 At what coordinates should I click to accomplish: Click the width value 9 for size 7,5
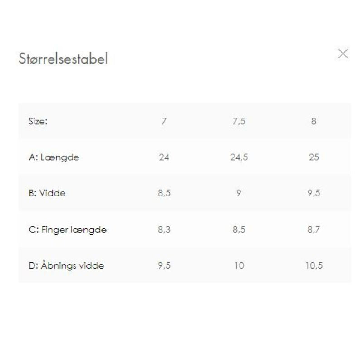(239, 193)
